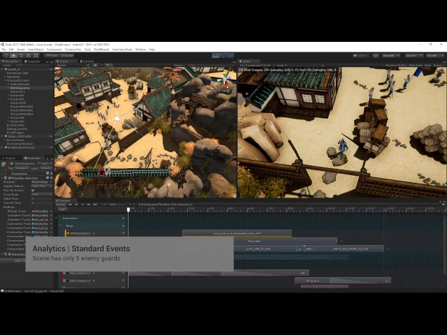
Task: Select EventSystem in the Hierarchy
Action: [x=15, y=125]
